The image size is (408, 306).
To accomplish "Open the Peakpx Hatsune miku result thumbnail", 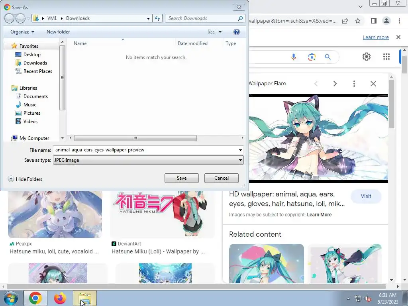I will click(x=55, y=214).
